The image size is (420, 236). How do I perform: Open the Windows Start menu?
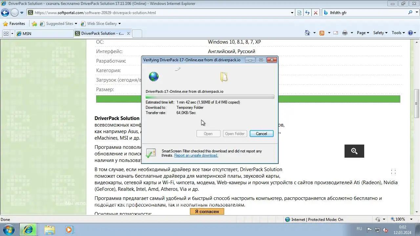click(x=9, y=229)
